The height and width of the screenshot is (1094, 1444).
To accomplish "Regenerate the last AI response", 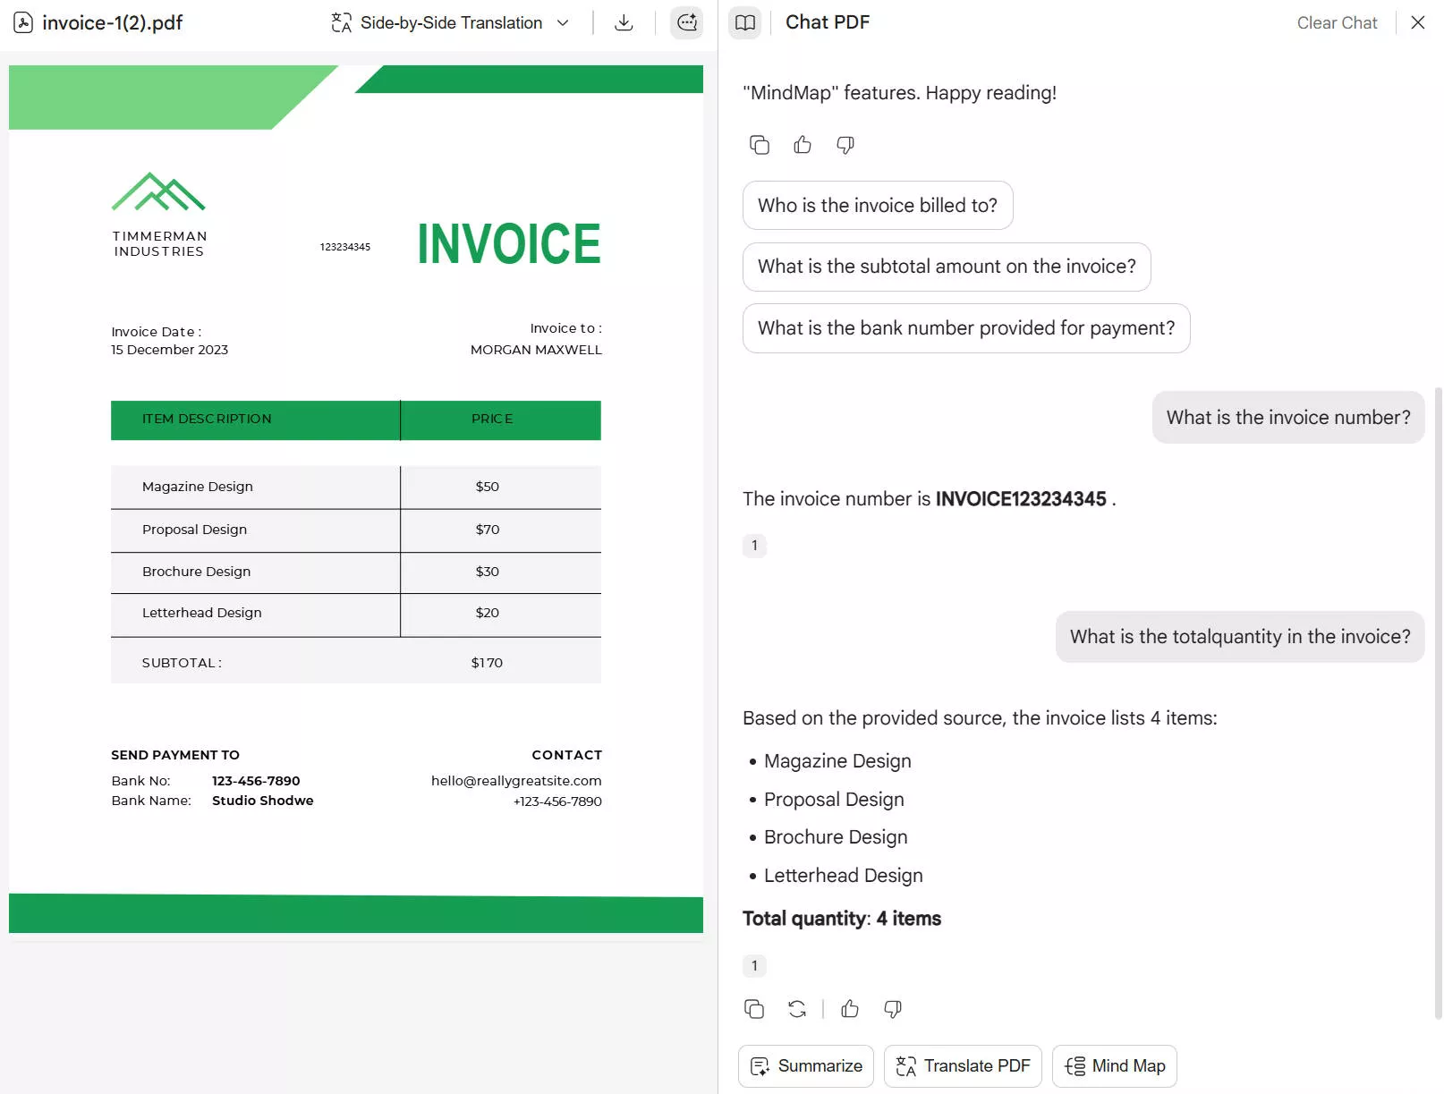I will tap(796, 1009).
